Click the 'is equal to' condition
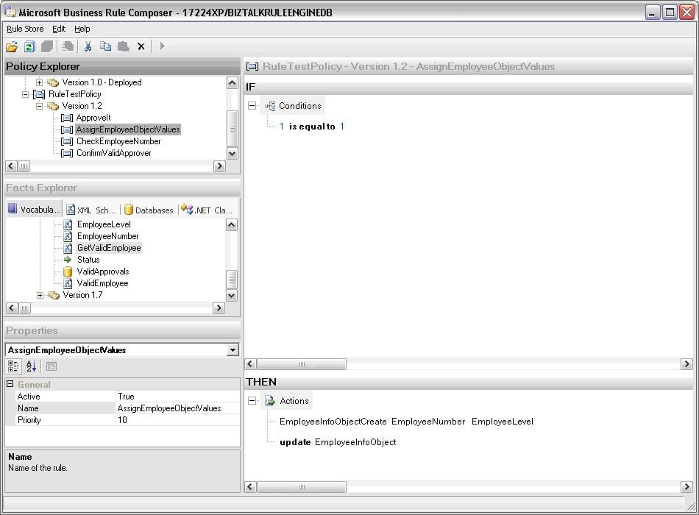Screen dimensions: 699x515 pyautogui.click(x=312, y=127)
